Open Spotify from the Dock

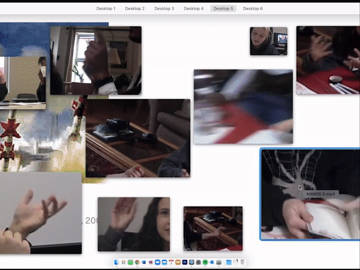205,263
